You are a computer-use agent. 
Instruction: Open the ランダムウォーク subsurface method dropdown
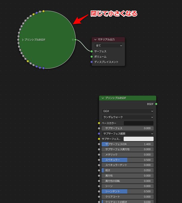pyautogui.click(x=128, y=117)
